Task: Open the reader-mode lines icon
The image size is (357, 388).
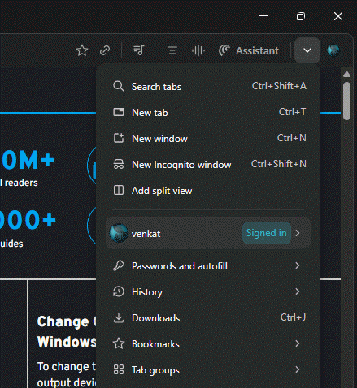Action: coord(172,50)
